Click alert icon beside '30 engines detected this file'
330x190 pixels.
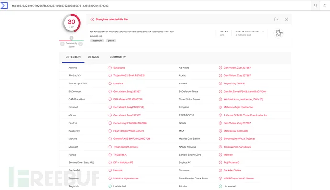point(92,19)
